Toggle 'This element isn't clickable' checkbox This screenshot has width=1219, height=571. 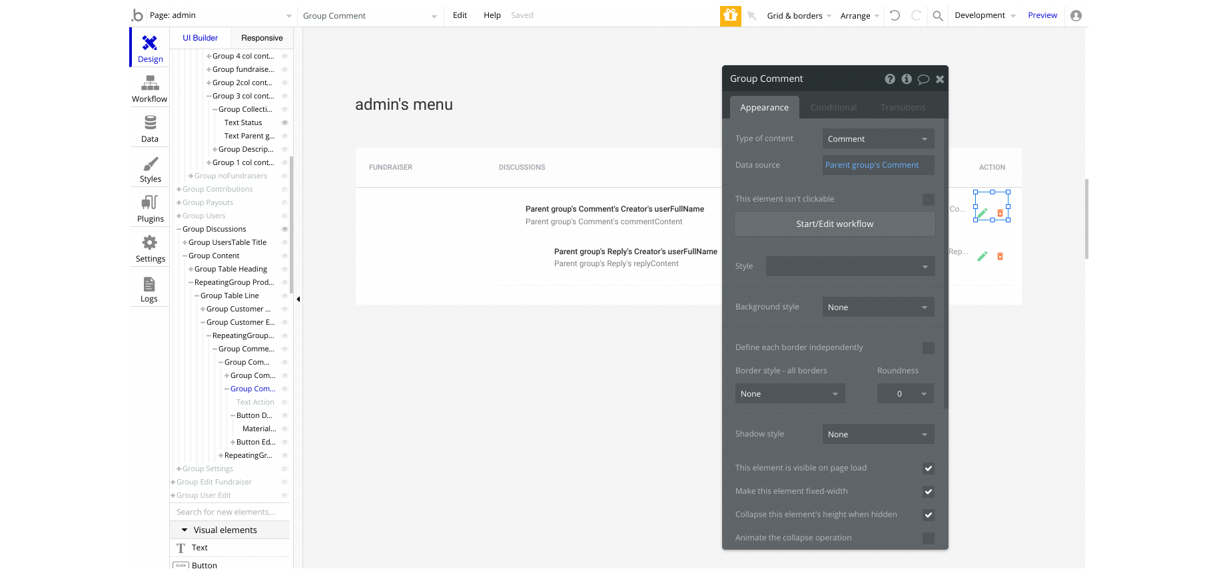pyautogui.click(x=929, y=200)
